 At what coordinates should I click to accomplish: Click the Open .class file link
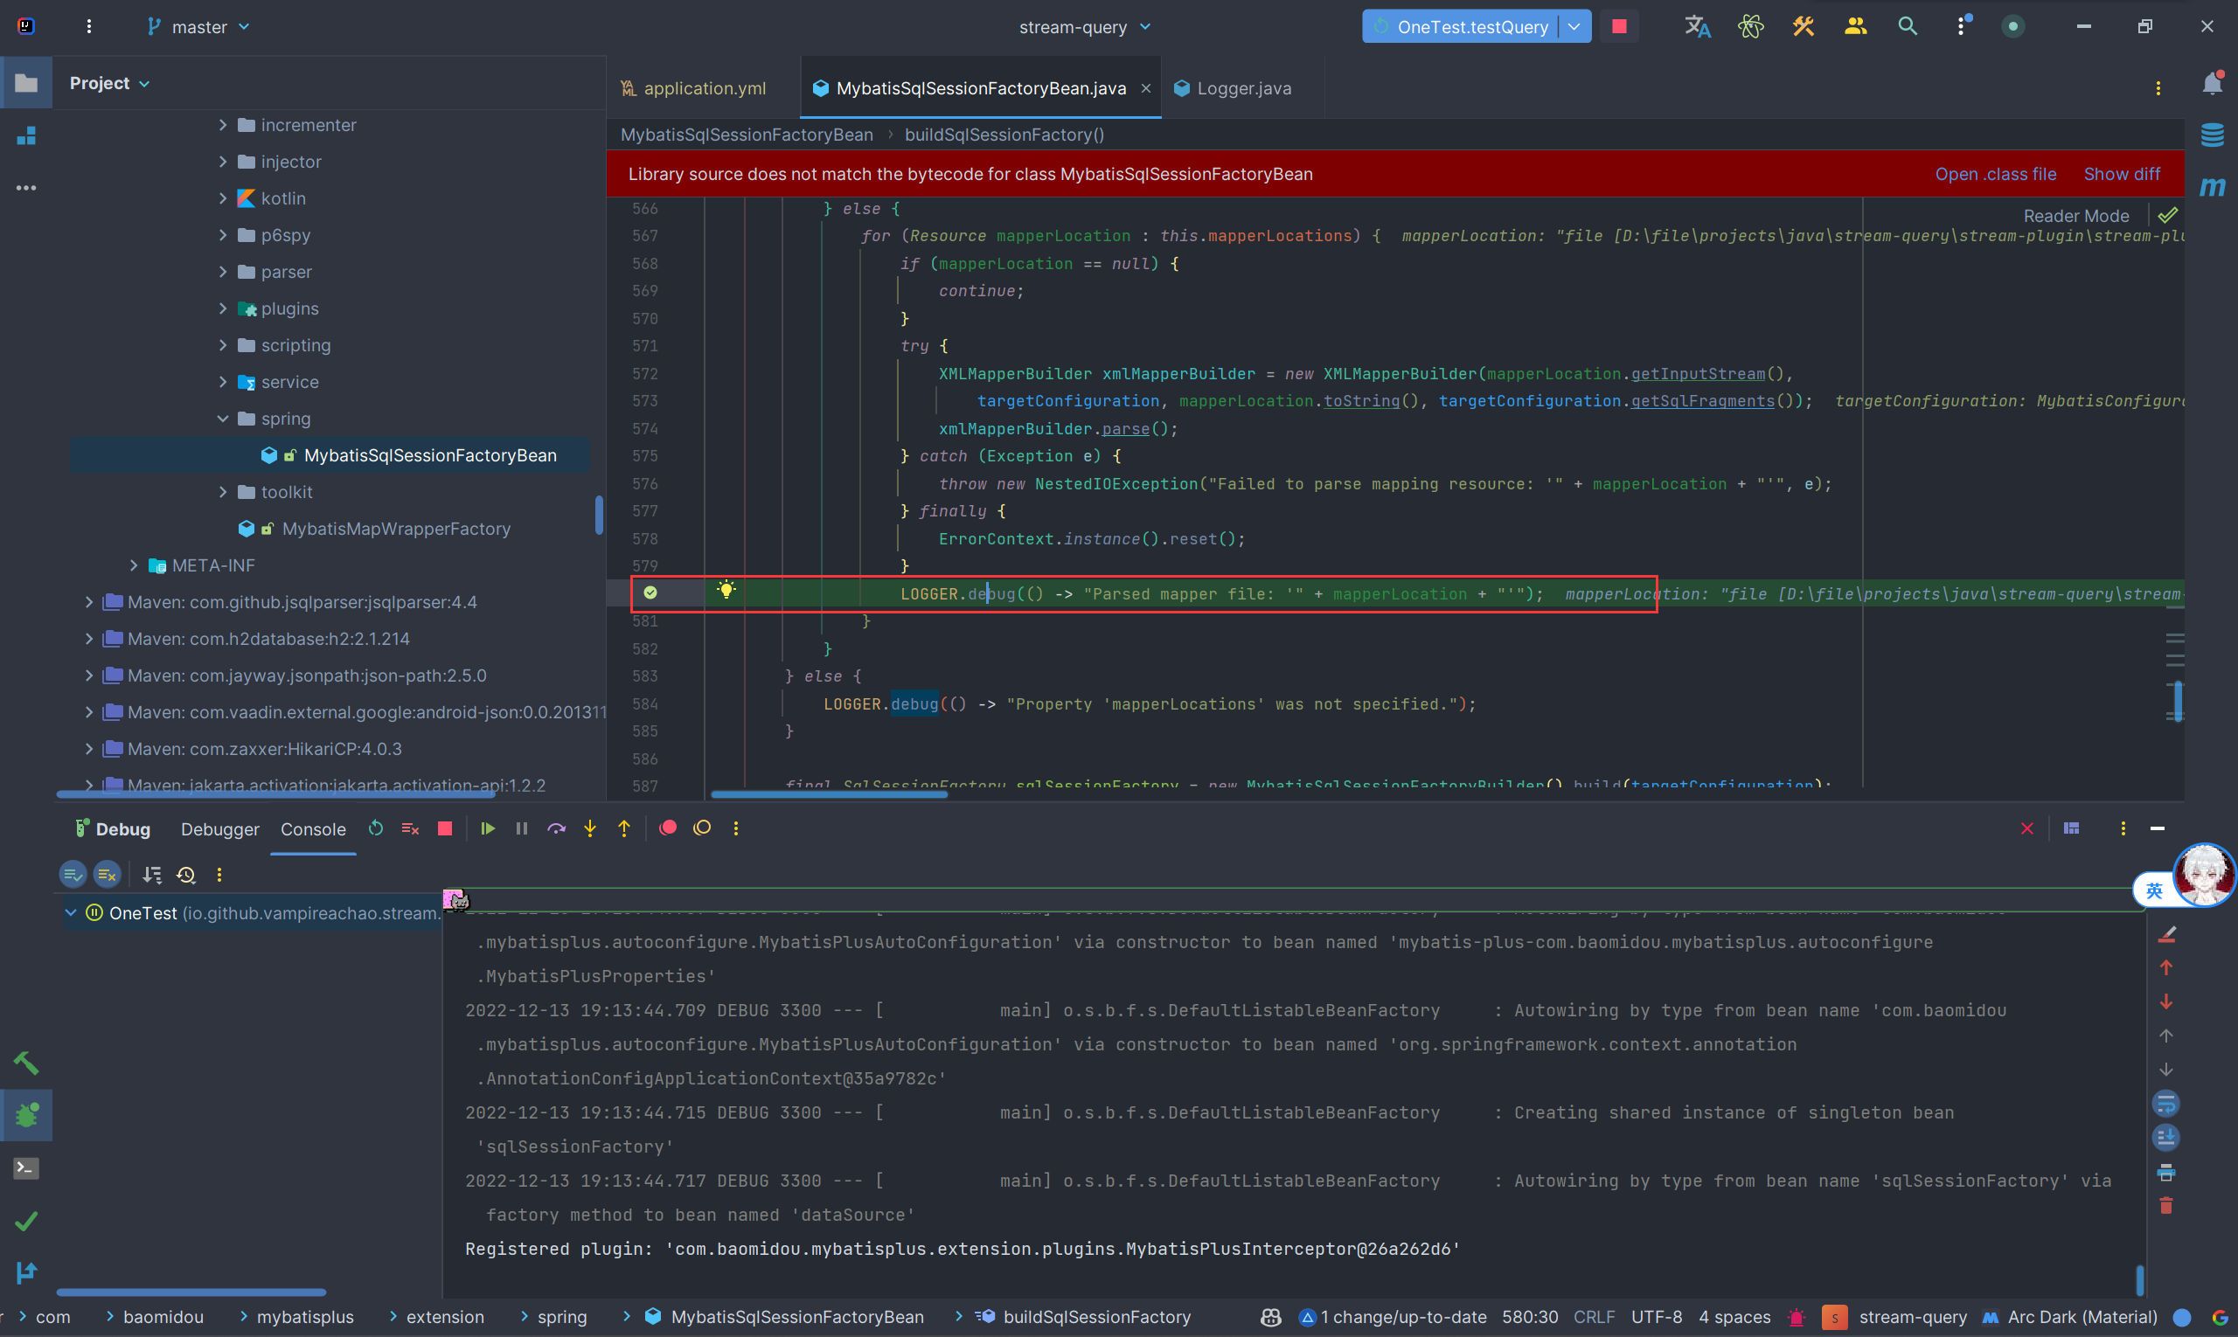(1995, 174)
